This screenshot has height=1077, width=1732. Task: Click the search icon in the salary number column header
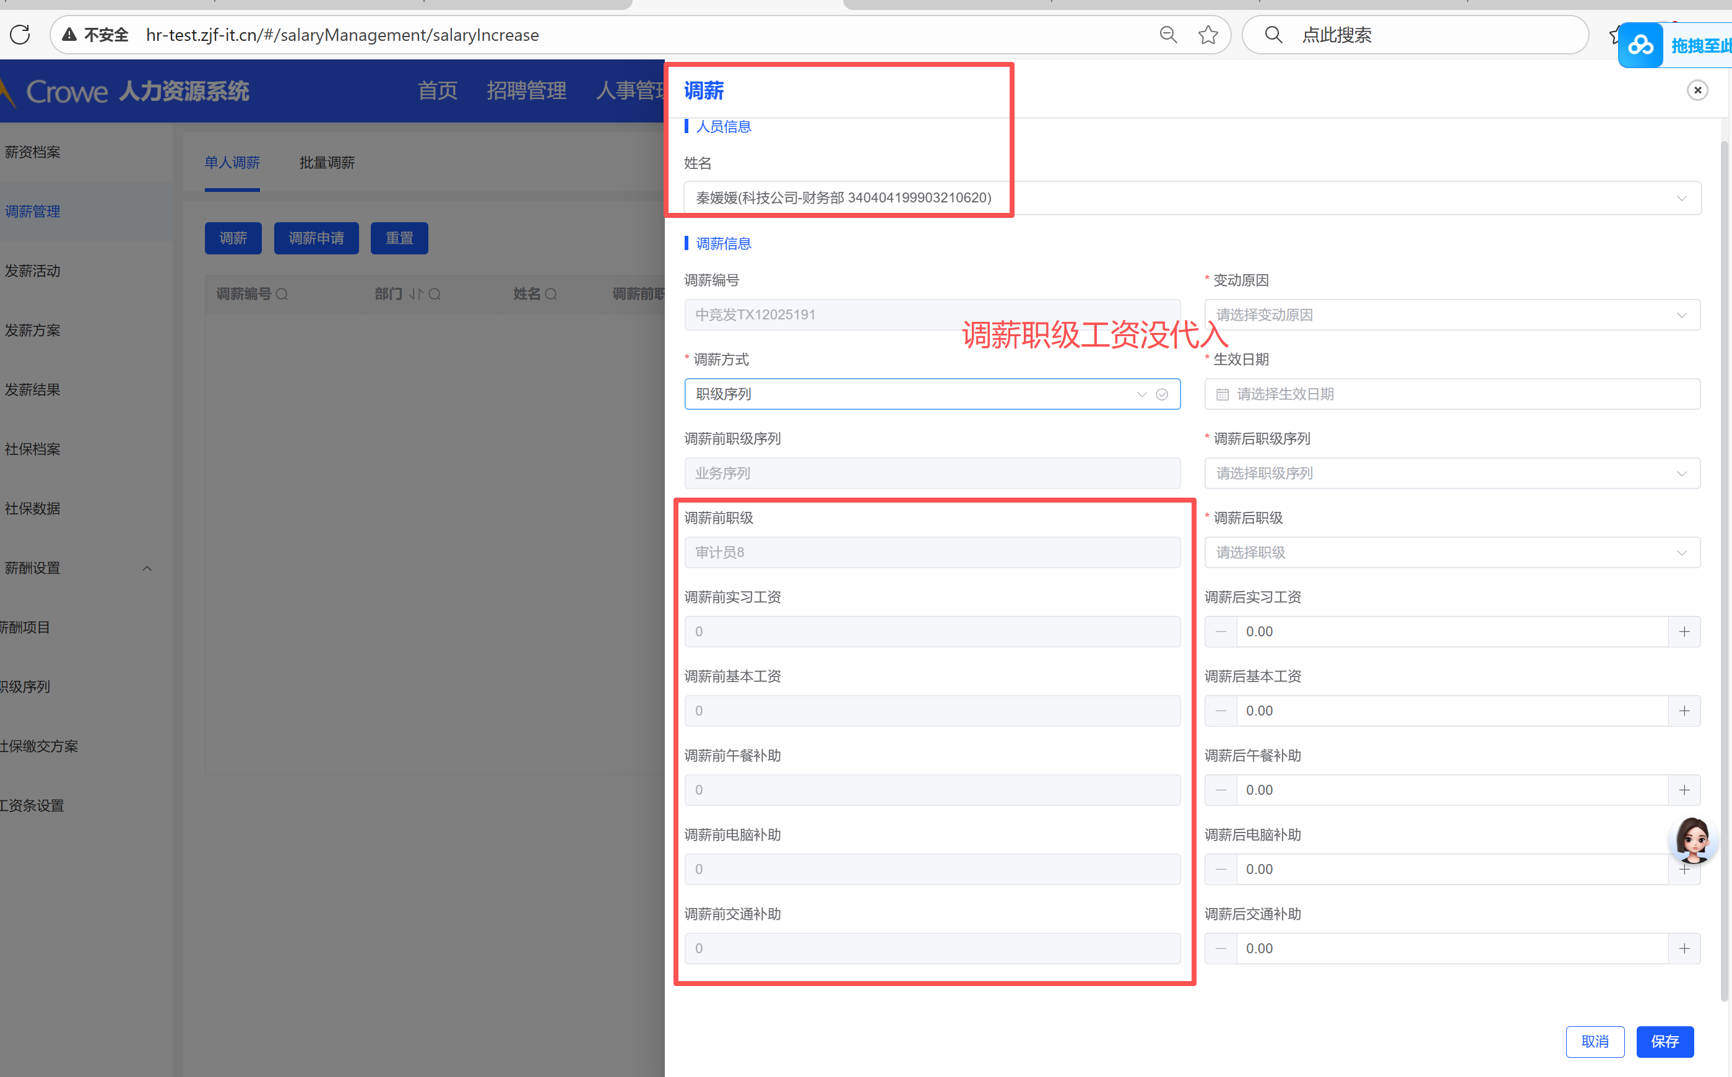[x=282, y=294]
